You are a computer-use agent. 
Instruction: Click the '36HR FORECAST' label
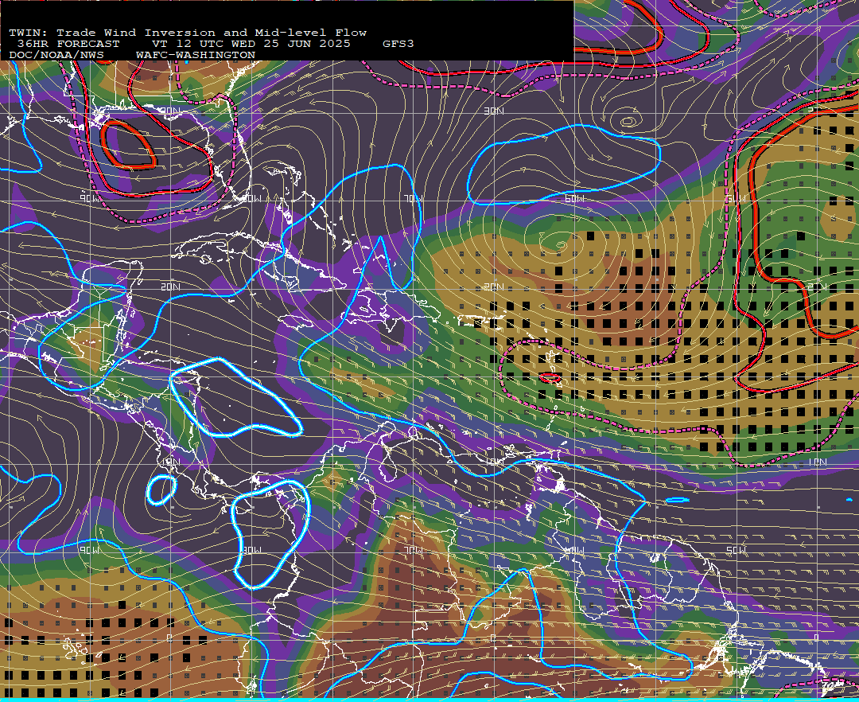coord(68,44)
